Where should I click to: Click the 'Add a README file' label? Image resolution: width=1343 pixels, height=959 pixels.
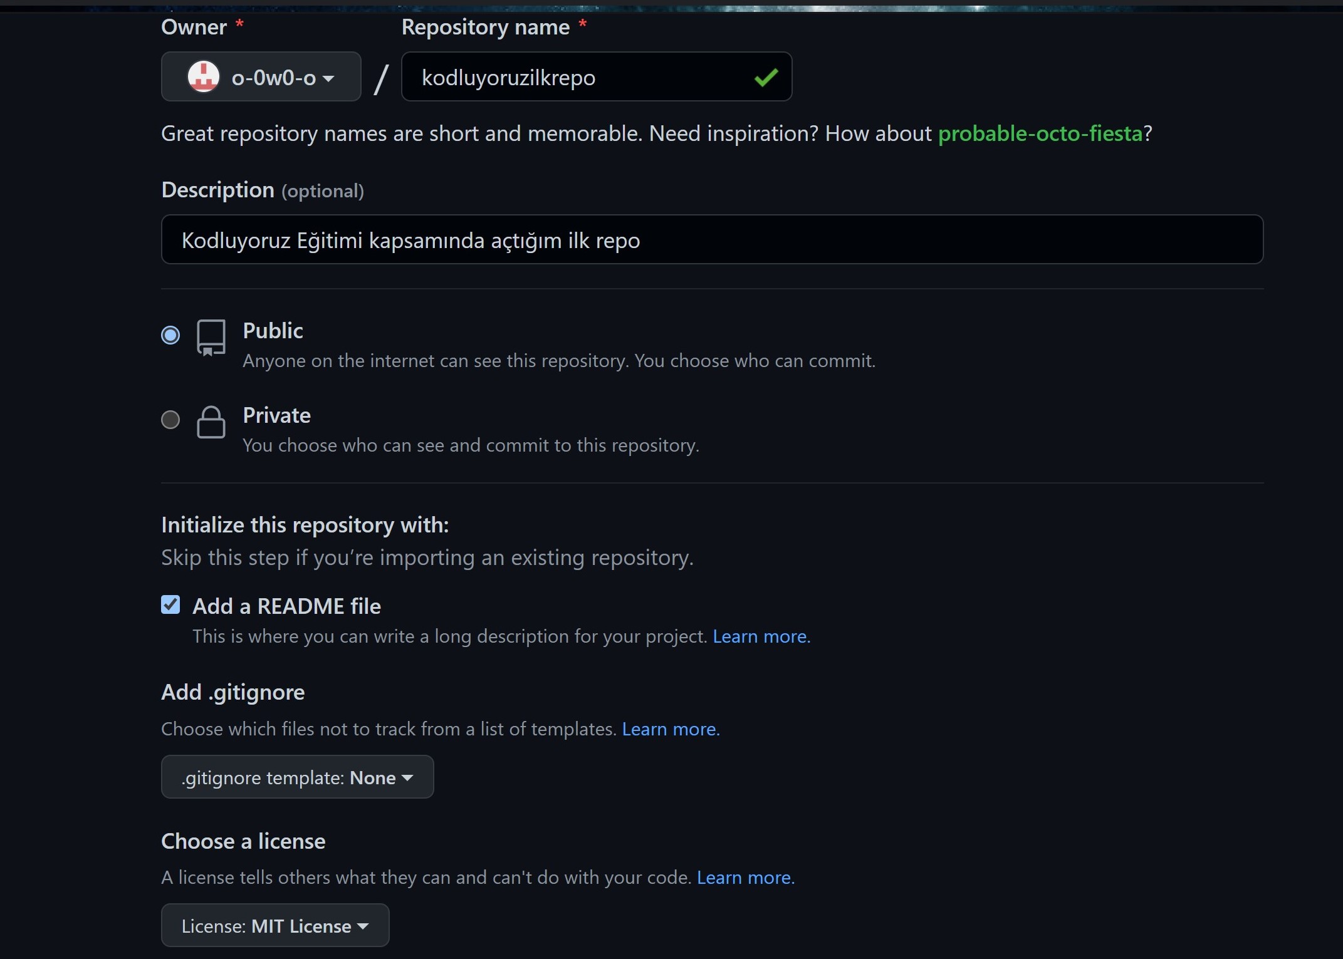pos(286,606)
